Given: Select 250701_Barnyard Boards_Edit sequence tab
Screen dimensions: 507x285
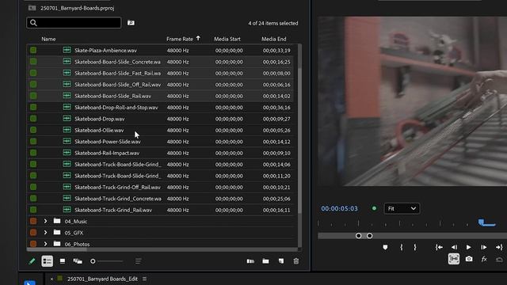Looking at the screenshot, I should pos(102,279).
